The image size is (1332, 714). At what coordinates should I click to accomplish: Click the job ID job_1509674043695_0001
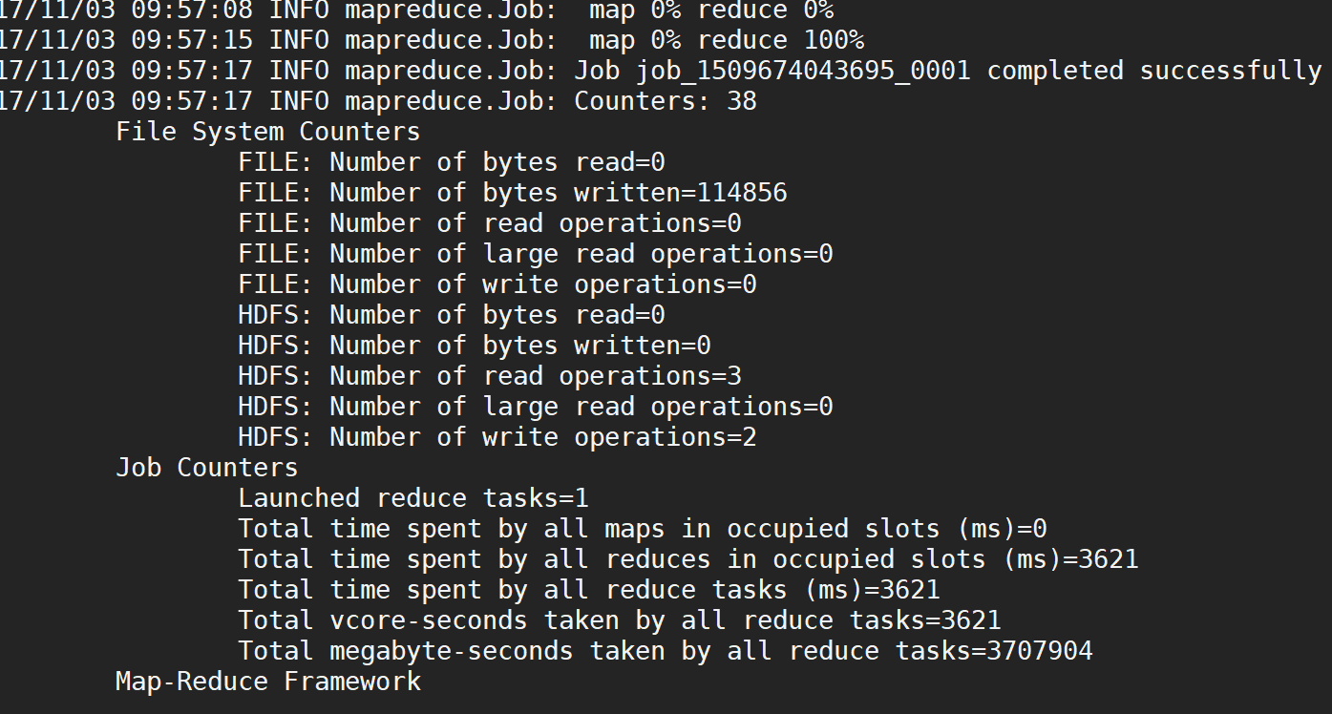[x=803, y=72]
